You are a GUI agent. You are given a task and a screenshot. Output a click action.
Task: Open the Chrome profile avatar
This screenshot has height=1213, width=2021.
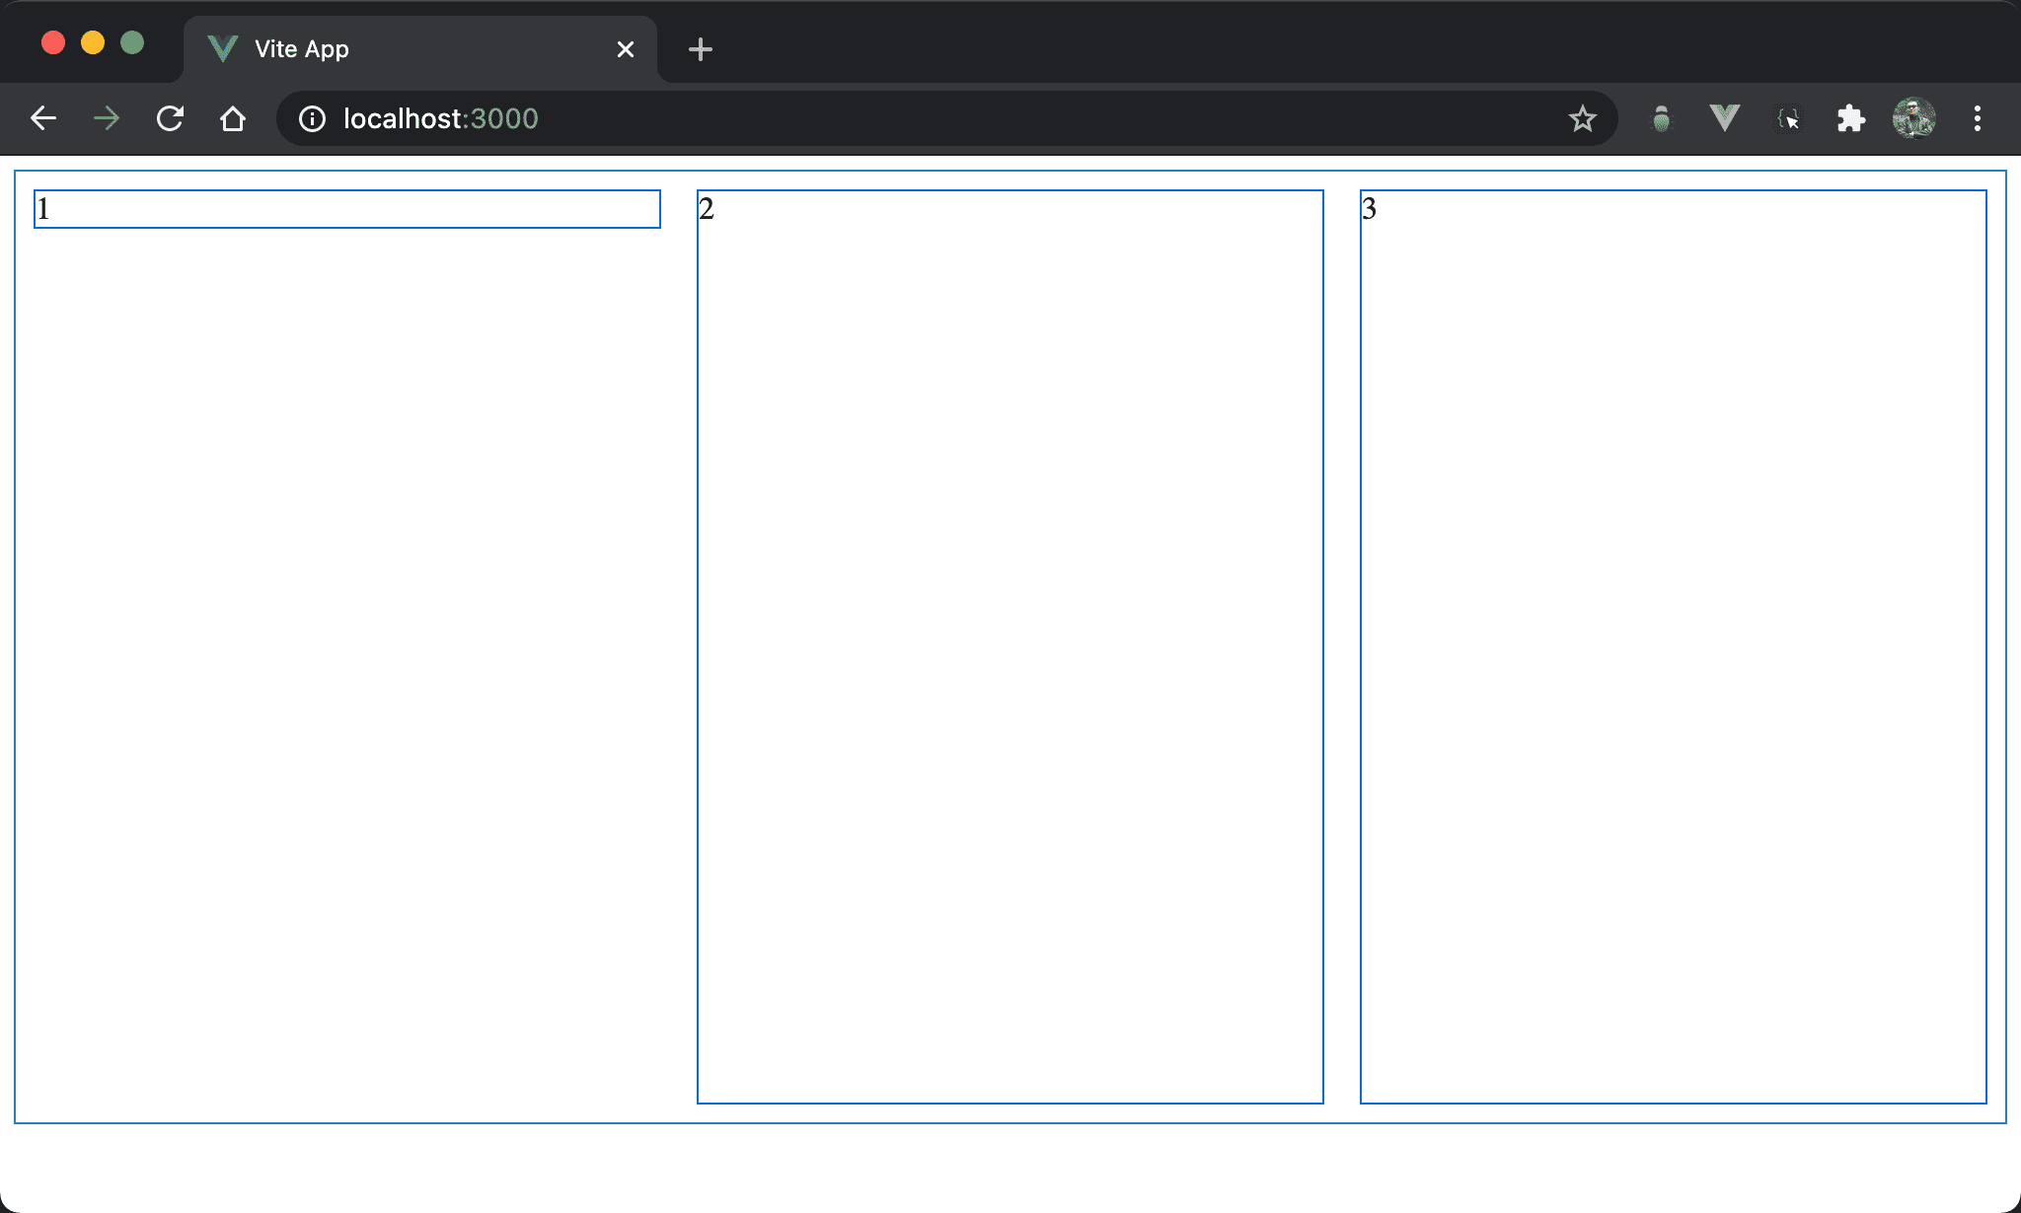(x=1913, y=118)
